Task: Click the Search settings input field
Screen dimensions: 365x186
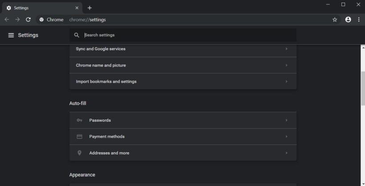Action: 187,35
